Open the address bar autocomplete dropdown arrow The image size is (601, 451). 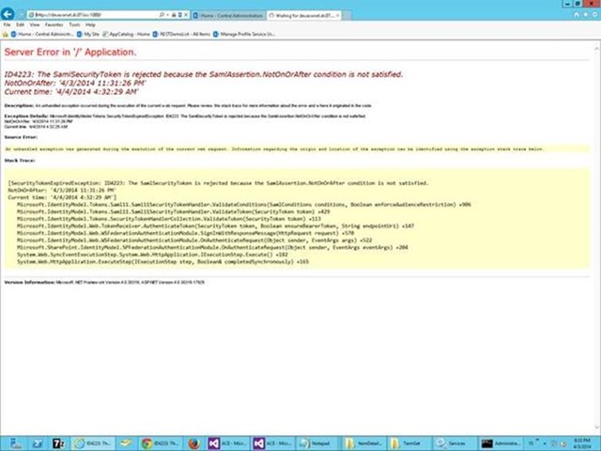coord(167,15)
